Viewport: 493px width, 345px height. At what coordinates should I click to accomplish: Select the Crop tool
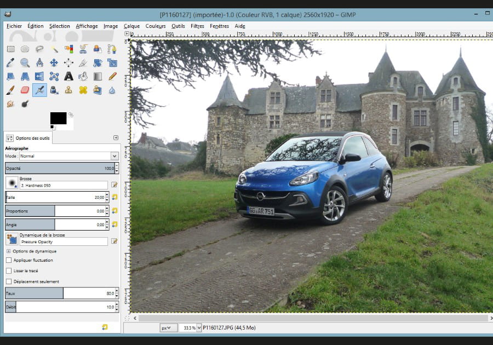point(83,62)
